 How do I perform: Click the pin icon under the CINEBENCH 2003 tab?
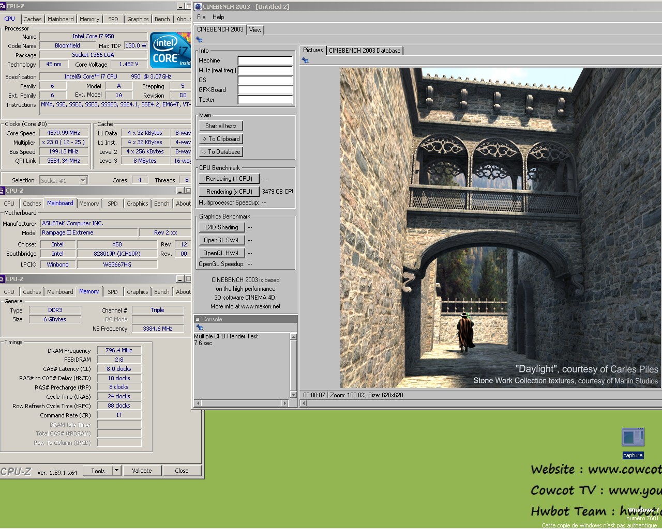pos(199,40)
